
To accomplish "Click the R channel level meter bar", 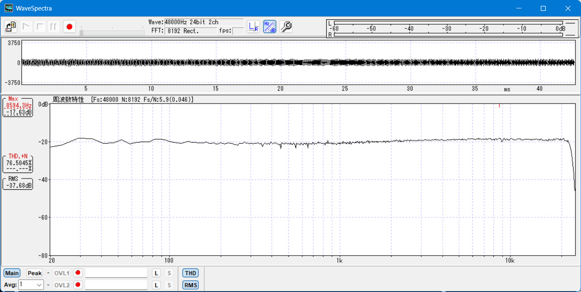I will click(x=448, y=35).
